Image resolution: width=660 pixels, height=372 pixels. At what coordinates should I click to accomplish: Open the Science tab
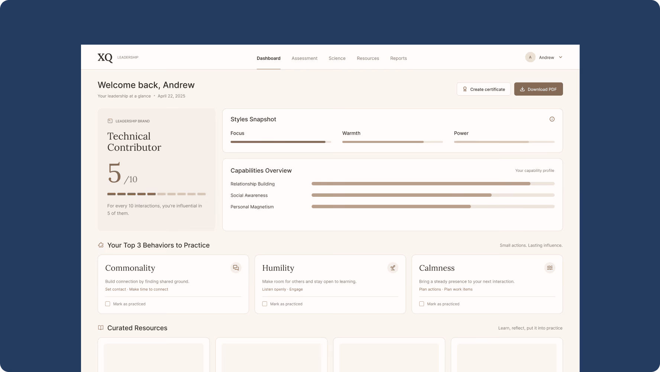tap(337, 58)
